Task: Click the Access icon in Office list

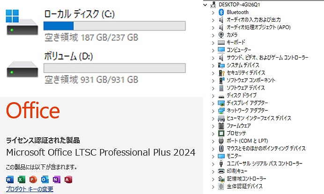Action: (x=68, y=180)
